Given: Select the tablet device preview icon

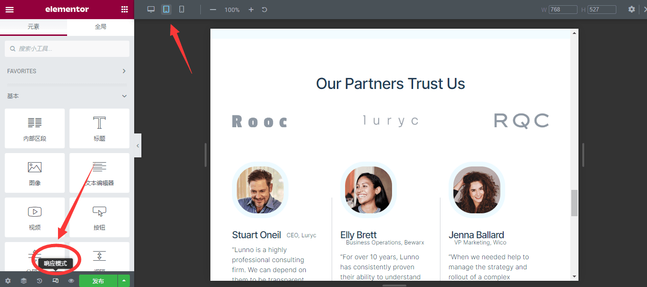Looking at the screenshot, I should [166, 10].
